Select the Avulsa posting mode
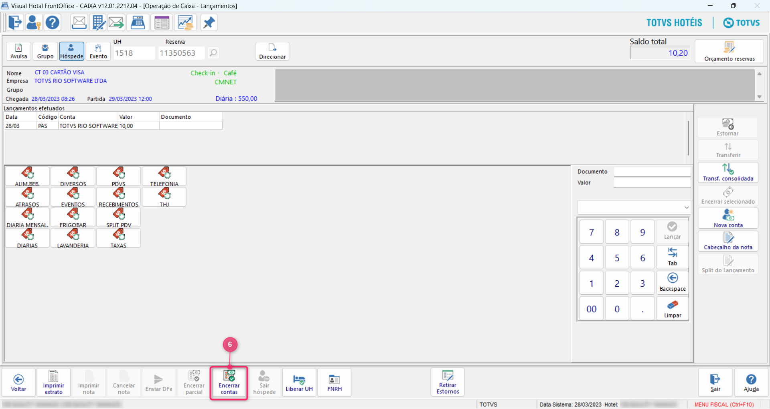The height and width of the screenshot is (409, 770). pos(19,51)
